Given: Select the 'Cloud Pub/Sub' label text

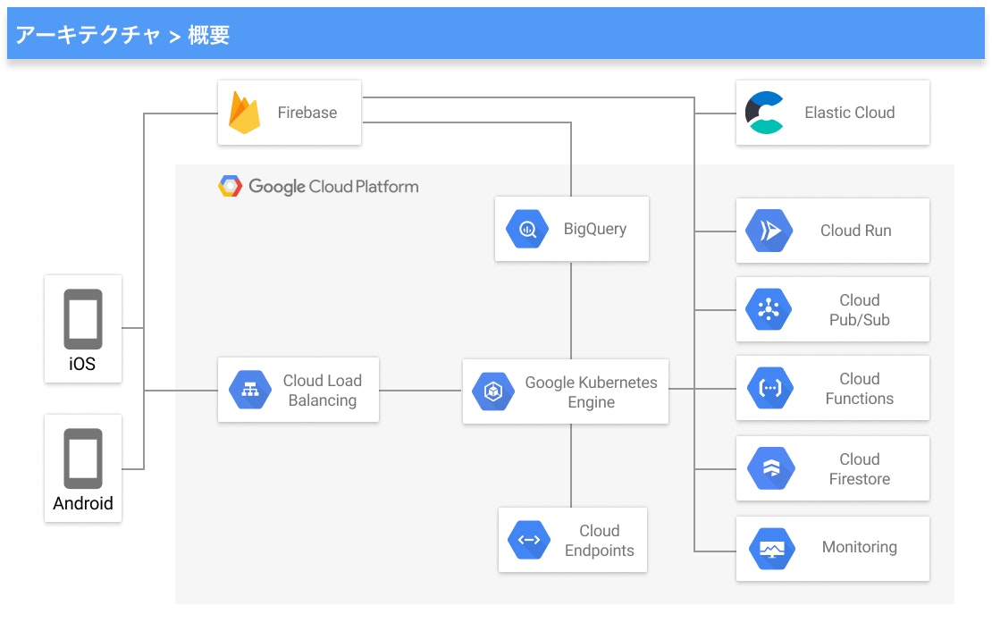Looking at the screenshot, I should pos(860,309).
